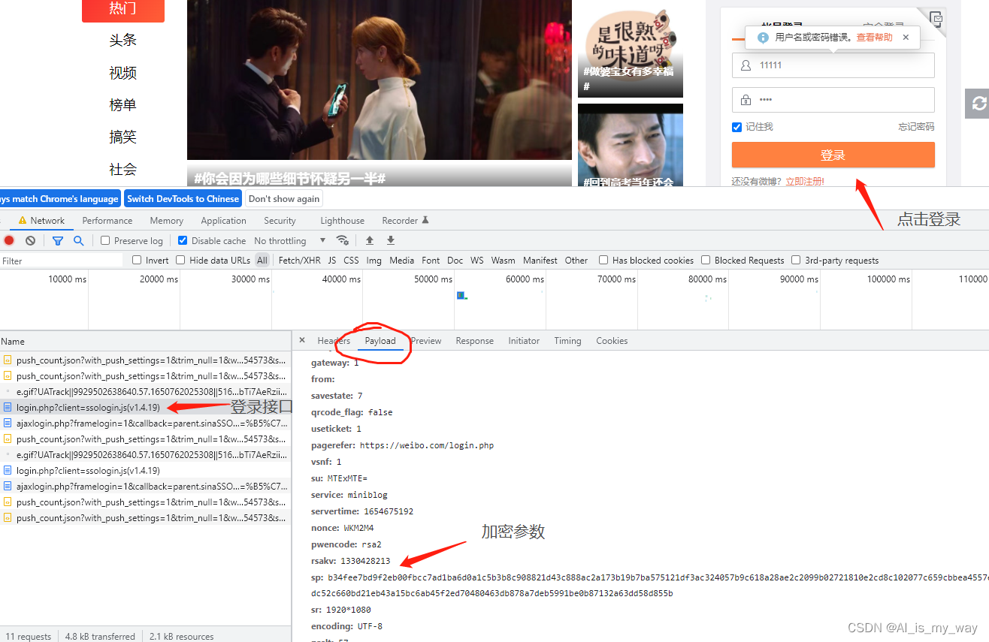Click the orange 登录 login button
Image resolution: width=989 pixels, height=642 pixels.
click(833, 155)
